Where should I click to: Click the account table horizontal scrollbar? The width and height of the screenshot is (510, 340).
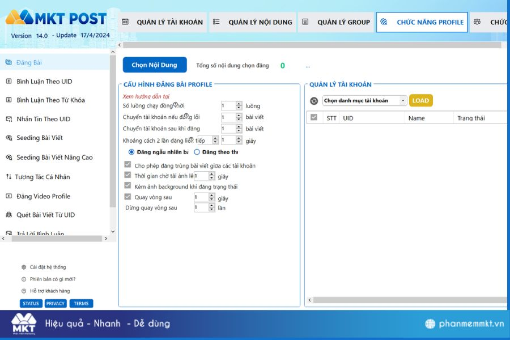tap(408, 300)
